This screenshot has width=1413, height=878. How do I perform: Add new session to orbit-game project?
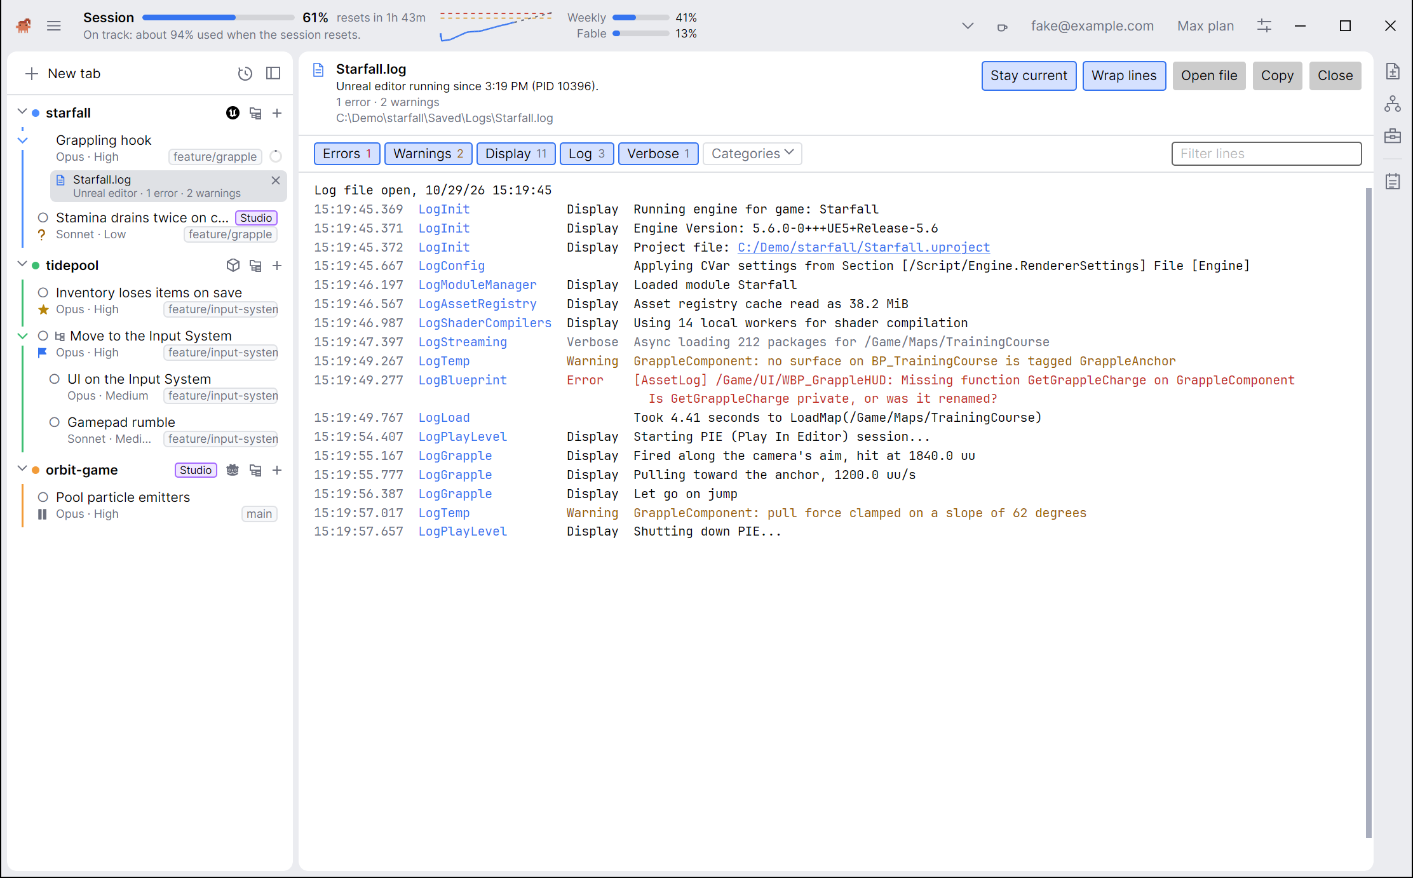coord(277,470)
